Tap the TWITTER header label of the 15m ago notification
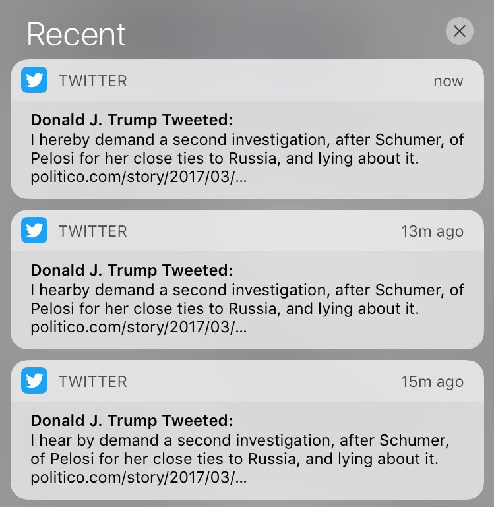 tap(93, 382)
